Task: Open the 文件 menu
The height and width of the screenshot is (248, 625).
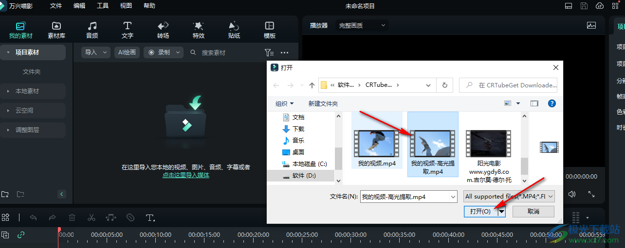Action: (56, 6)
